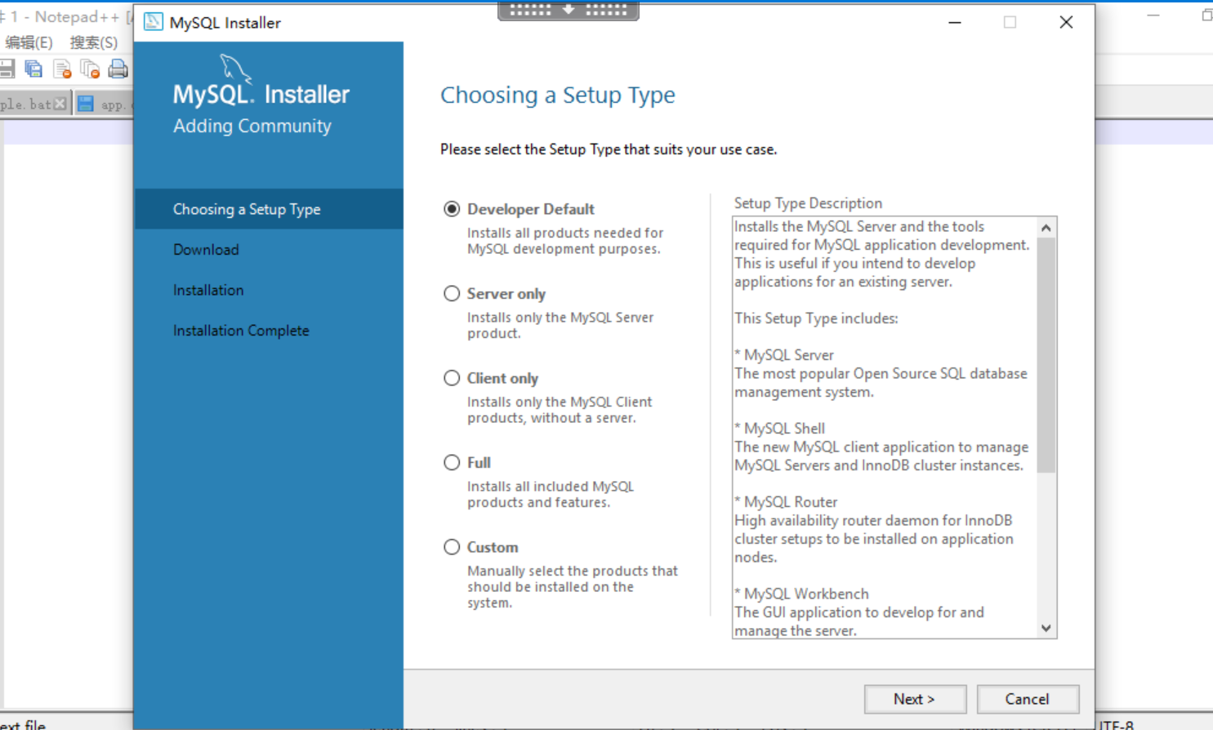This screenshot has width=1213, height=730.
Task: Click the Download step in the sidebar
Action: click(206, 250)
